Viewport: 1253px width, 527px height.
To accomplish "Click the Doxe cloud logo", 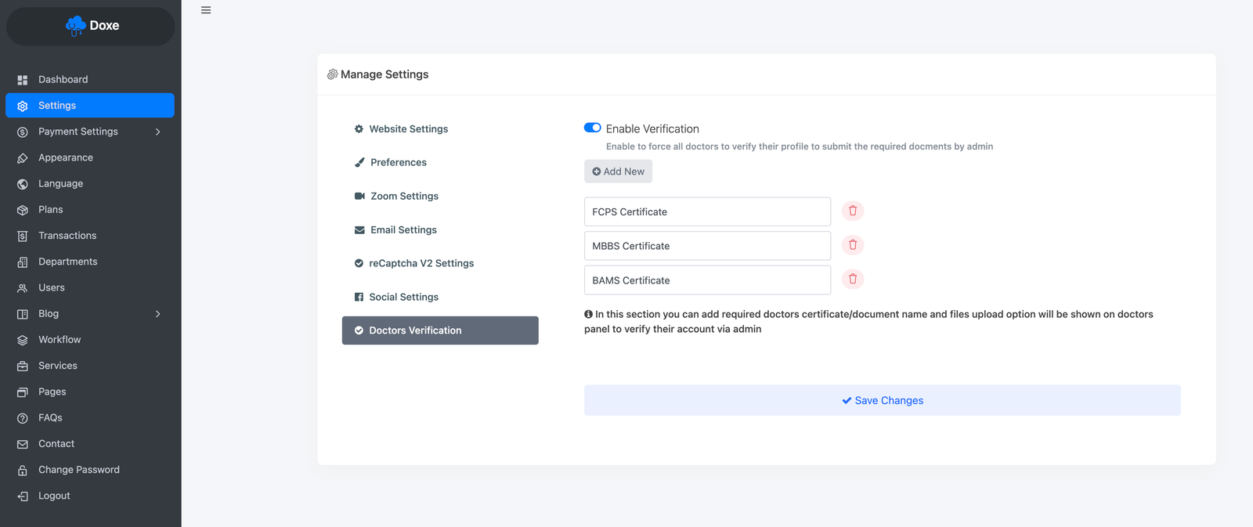I will pos(76,26).
